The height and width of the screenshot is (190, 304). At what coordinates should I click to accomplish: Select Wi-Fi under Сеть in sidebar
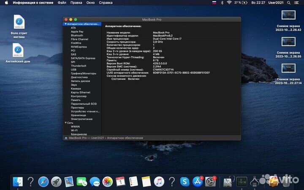74,130
